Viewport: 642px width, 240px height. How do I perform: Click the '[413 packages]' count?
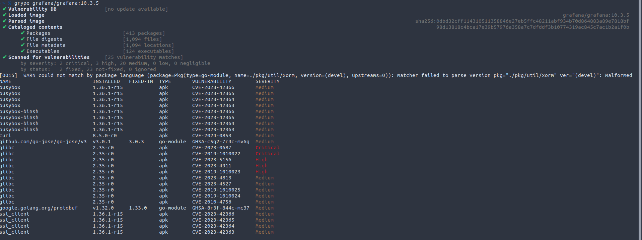tap(144, 33)
